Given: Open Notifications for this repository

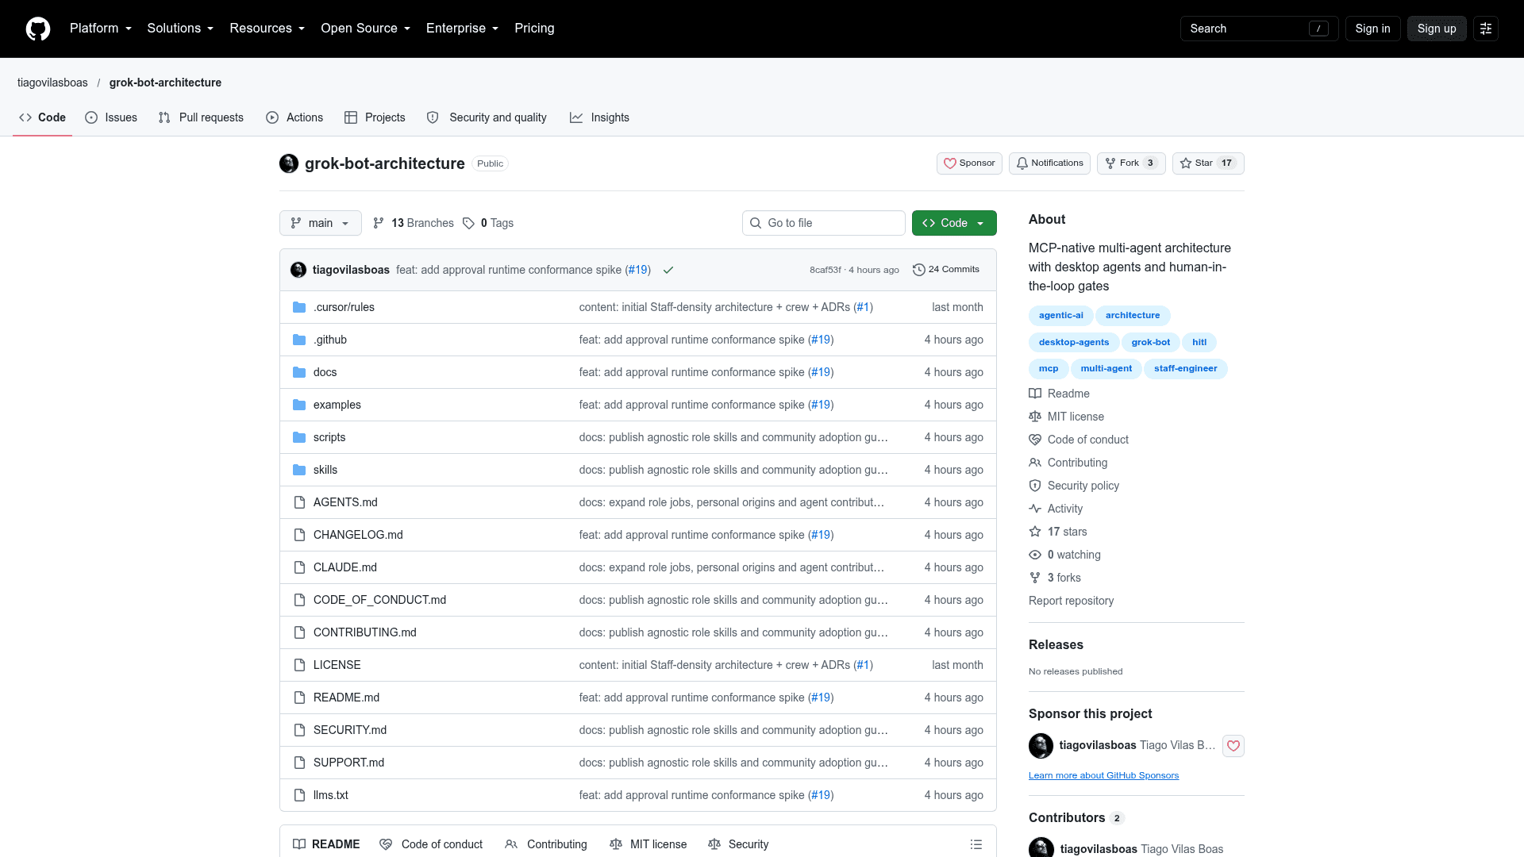Looking at the screenshot, I should (x=1049, y=163).
